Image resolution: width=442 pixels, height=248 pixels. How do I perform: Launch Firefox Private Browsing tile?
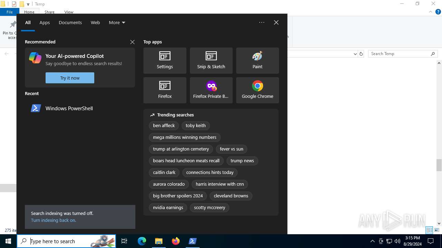pyautogui.click(x=211, y=90)
